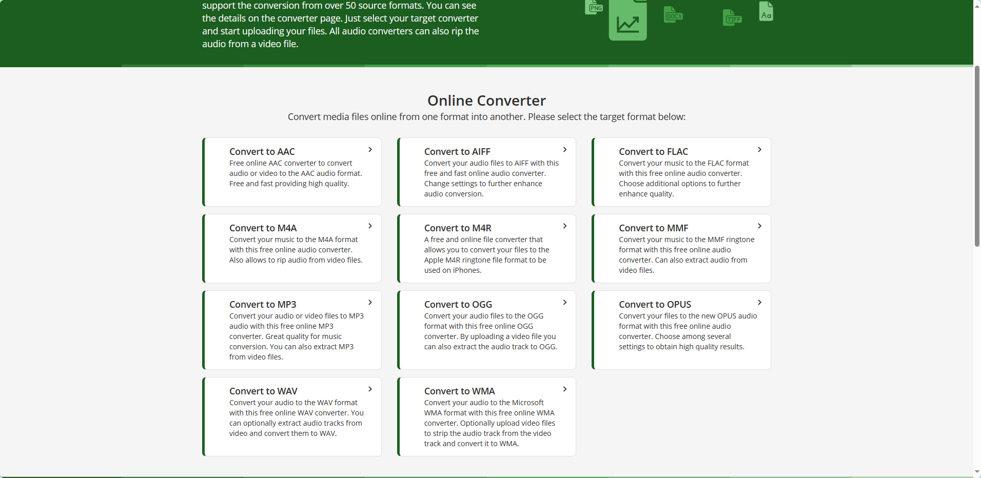The width and height of the screenshot is (981, 478).
Task: Open the Convert to AIFF chevron
Action: pyautogui.click(x=564, y=150)
